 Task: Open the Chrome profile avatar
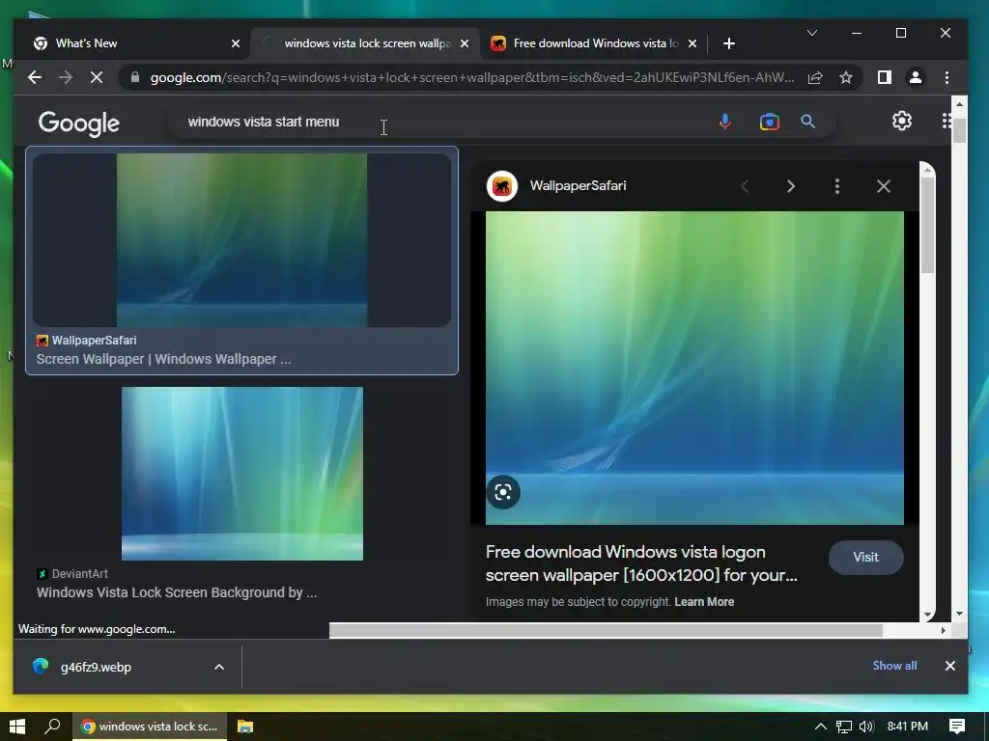[916, 77]
